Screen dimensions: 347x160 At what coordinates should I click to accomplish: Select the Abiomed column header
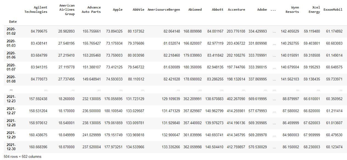(195, 10)
